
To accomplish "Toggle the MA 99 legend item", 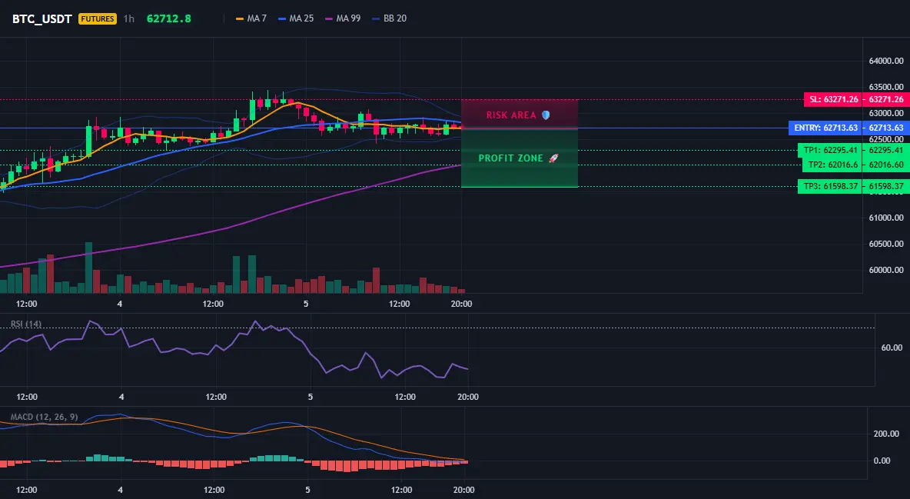I will [x=343, y=18].
